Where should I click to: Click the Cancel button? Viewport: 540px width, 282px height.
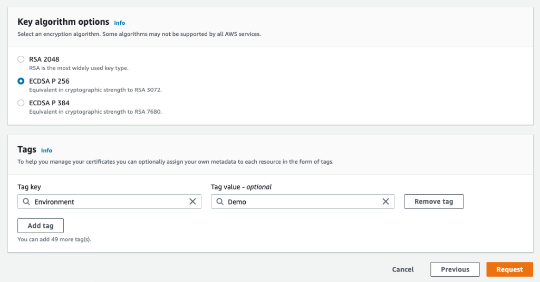point(403,269)
